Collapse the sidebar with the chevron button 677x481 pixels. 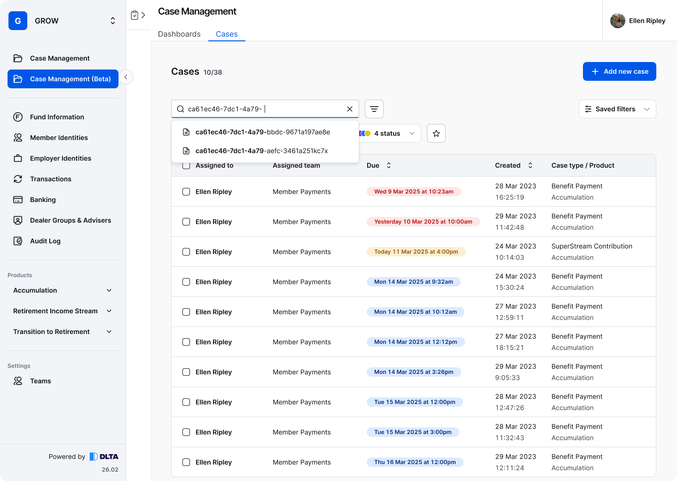point(126,77)
